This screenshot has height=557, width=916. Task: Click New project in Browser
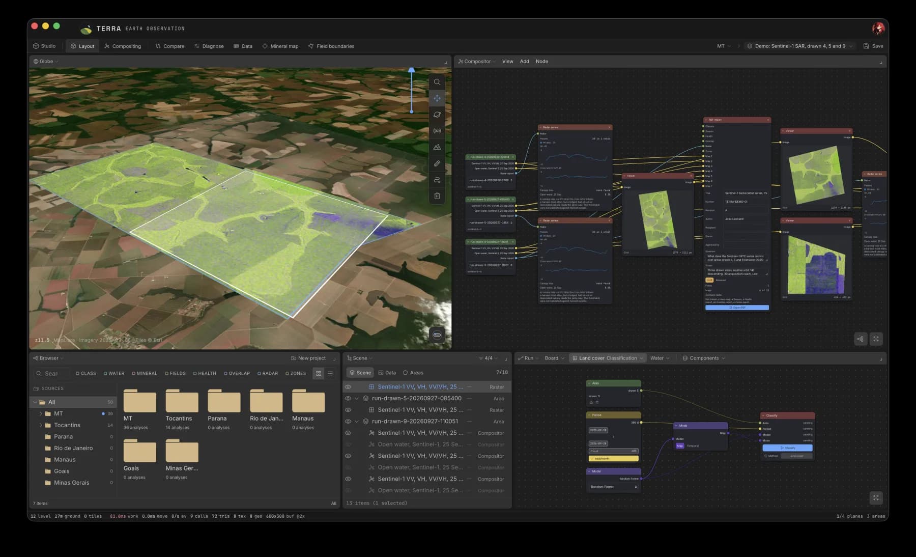(x=308, y=358)
